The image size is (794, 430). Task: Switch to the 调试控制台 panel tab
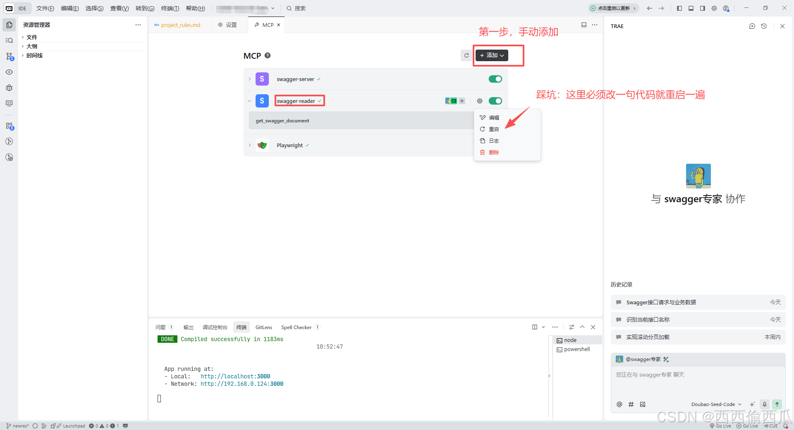(215, 327)
